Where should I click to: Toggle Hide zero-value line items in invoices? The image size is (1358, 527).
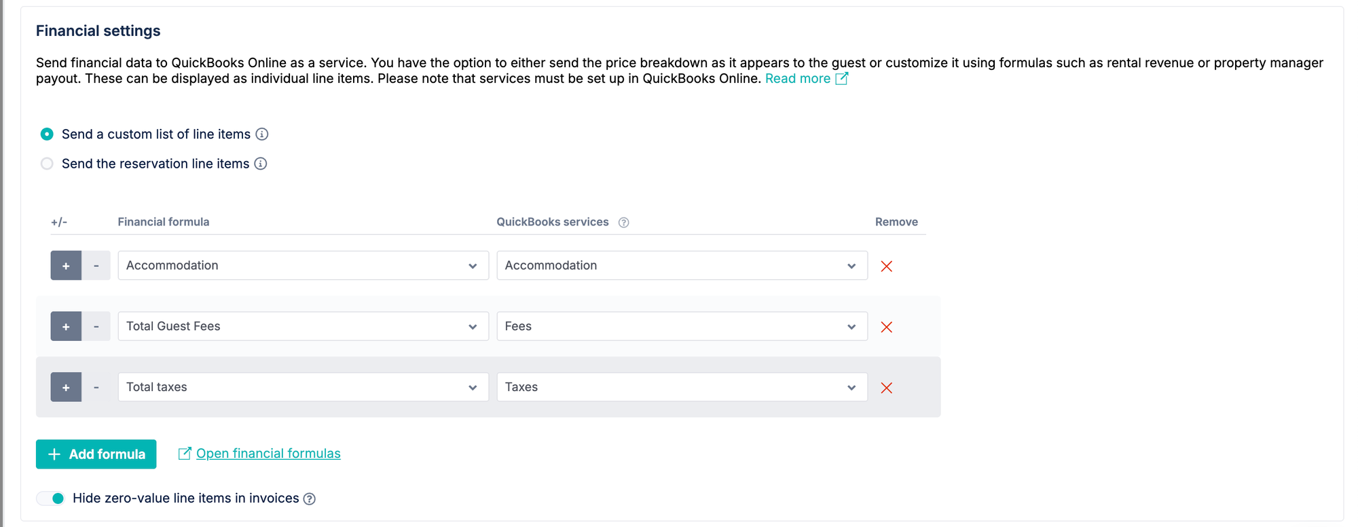tap(51, 498)
